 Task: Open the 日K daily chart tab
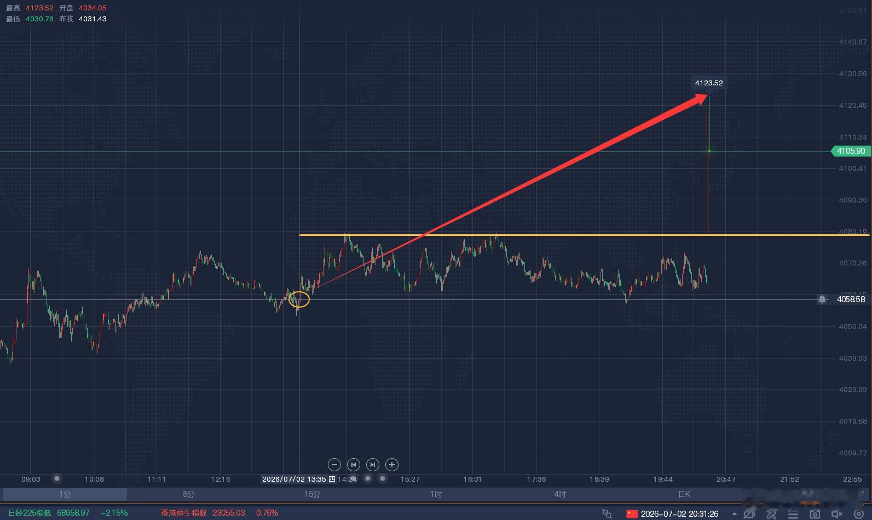coord(684,494)
